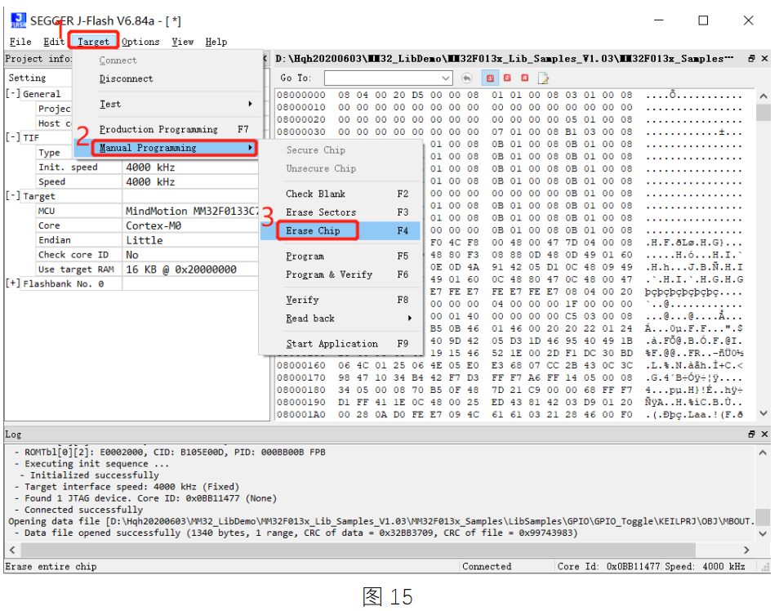Click the Init. speed 4000 kHz value

click(190, 167)
